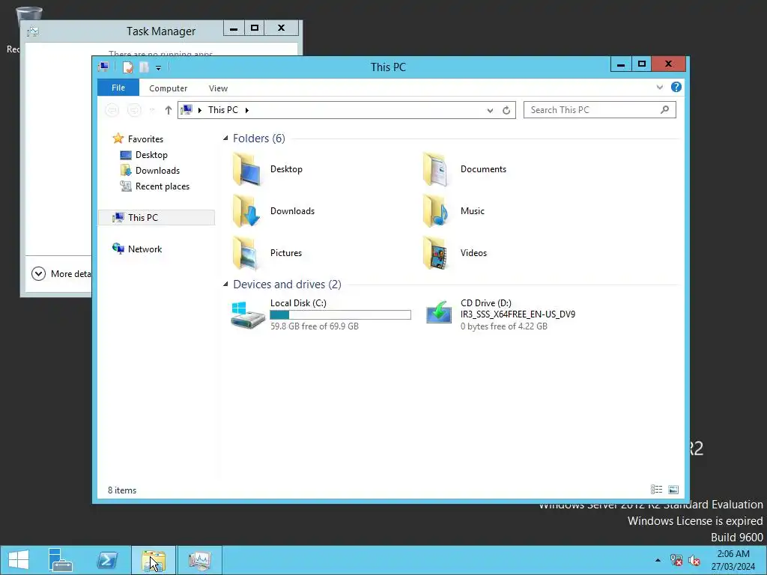Click File Explorer taskbar icon
767x575 pixels.
(153, 560)
